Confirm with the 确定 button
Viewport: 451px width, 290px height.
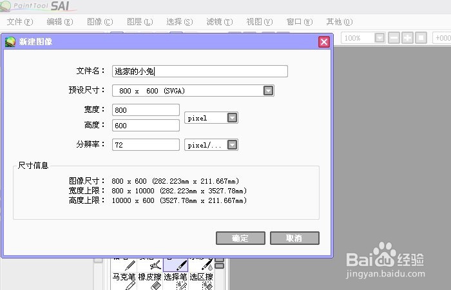pos(240,238)
